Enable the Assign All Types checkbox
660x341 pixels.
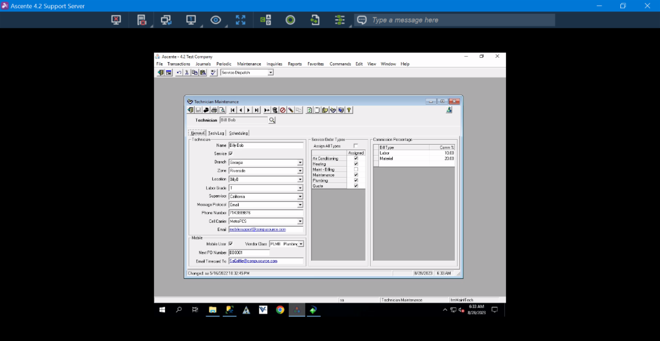tap(355, 146)
